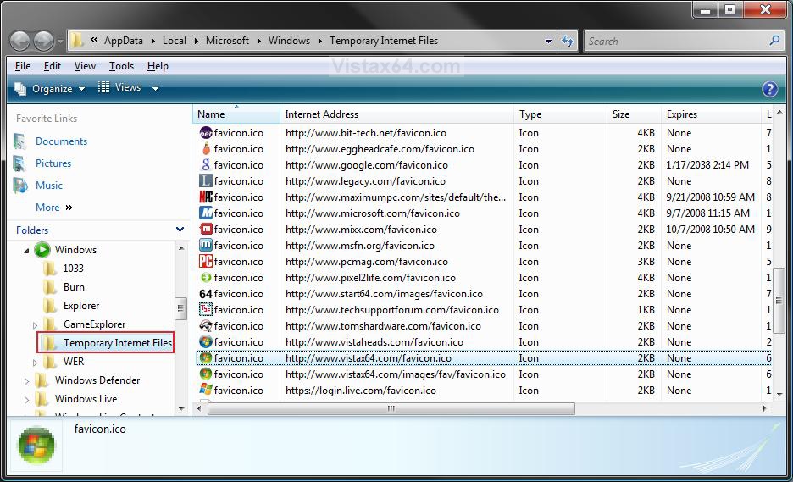Viewport: 793px width, 482px height.
Task: Click the techsupportforum favicon icon
Action: [x=206, y=310]
